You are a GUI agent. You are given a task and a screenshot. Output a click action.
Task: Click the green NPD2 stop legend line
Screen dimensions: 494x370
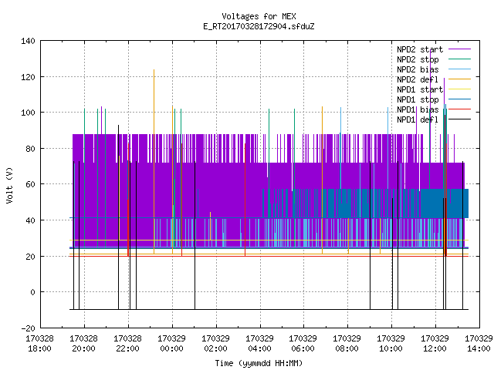click(460, 59)
